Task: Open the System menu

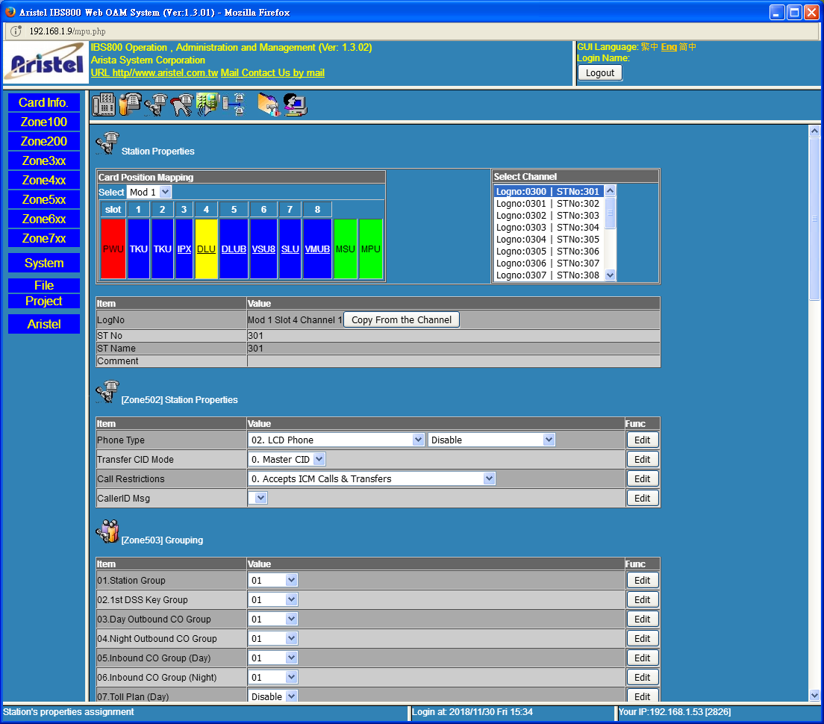Action: pos(43,263)
